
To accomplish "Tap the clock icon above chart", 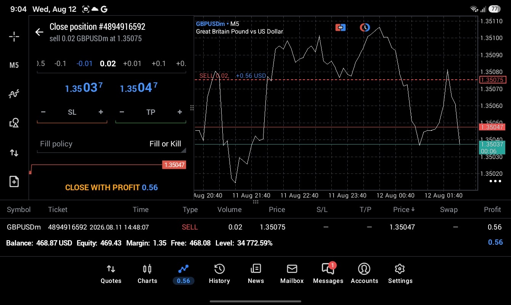I will click(x=365, y=27).
